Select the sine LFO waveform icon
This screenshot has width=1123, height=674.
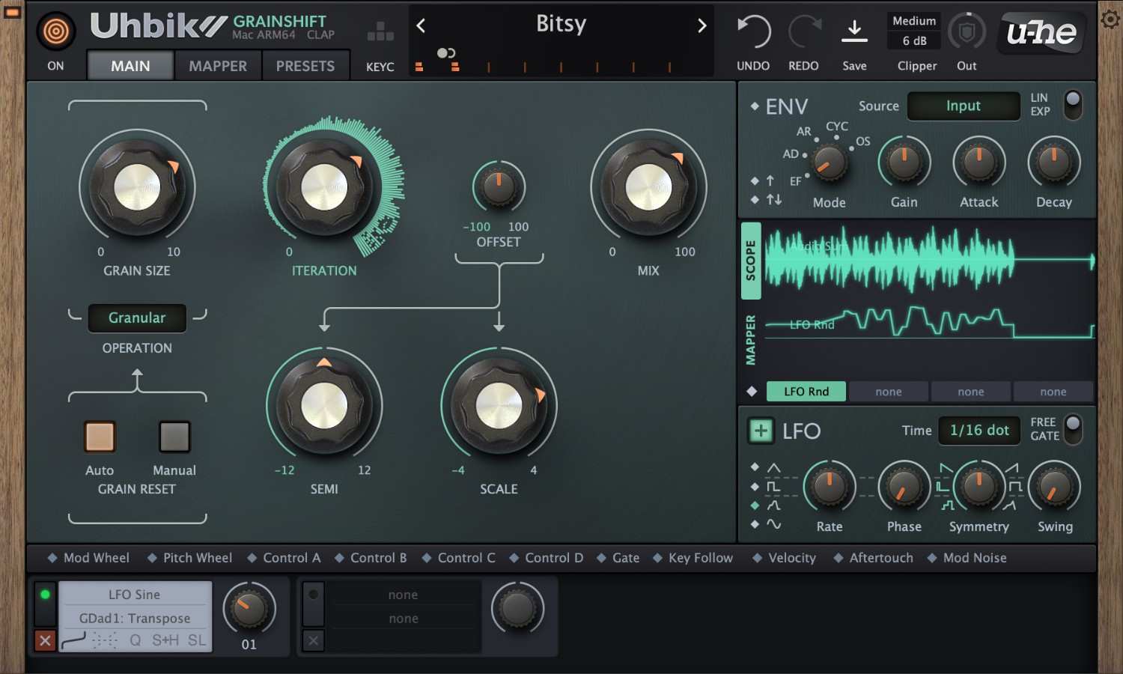(773, 524)
